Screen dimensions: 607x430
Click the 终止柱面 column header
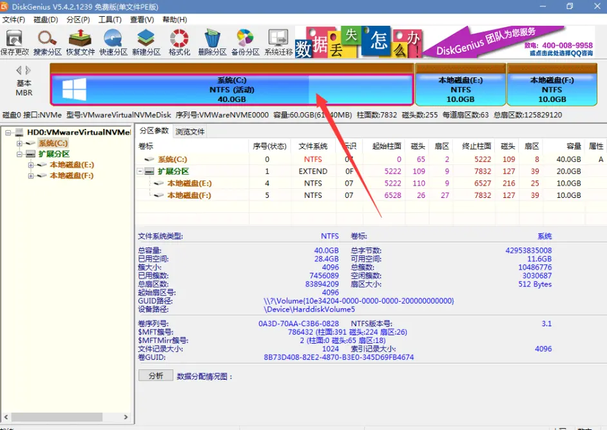474,146
